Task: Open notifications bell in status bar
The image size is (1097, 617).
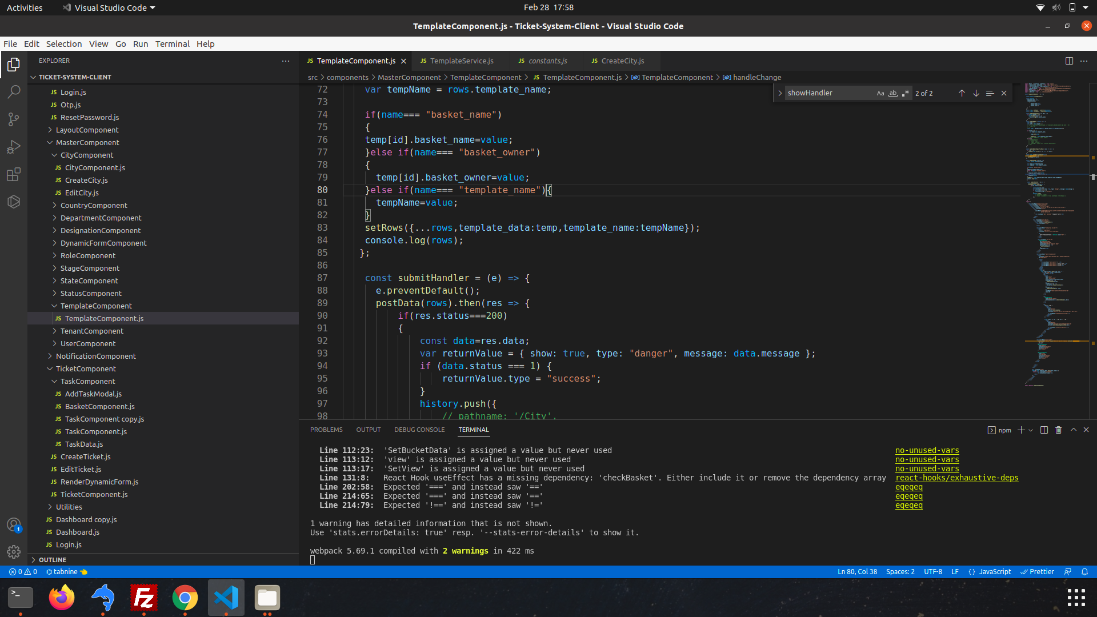Action: pyautogui.click(x=1084, y=572)
